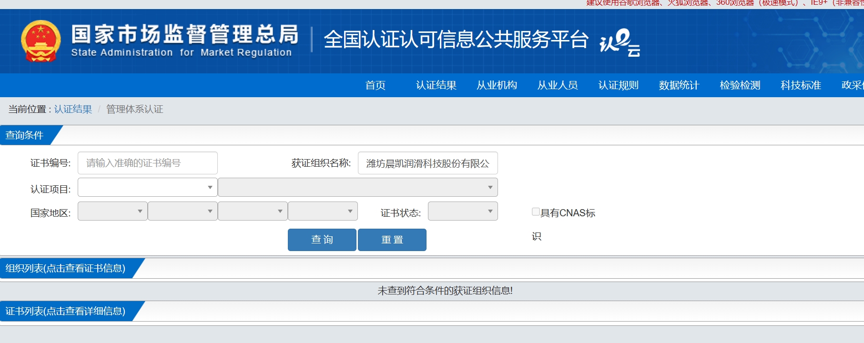Image resolution: width=864 pixels, height=343 pixels.
Task: Open the fourth 国家地区 dropdown
Action: pyautogui.click(x=323, y=211)
